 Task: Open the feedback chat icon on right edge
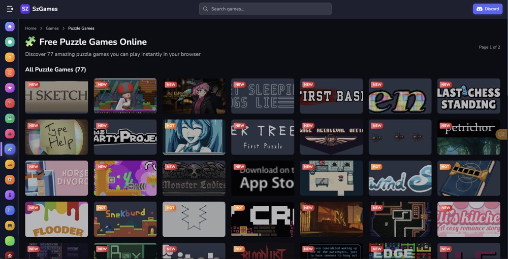coord(502,134)
